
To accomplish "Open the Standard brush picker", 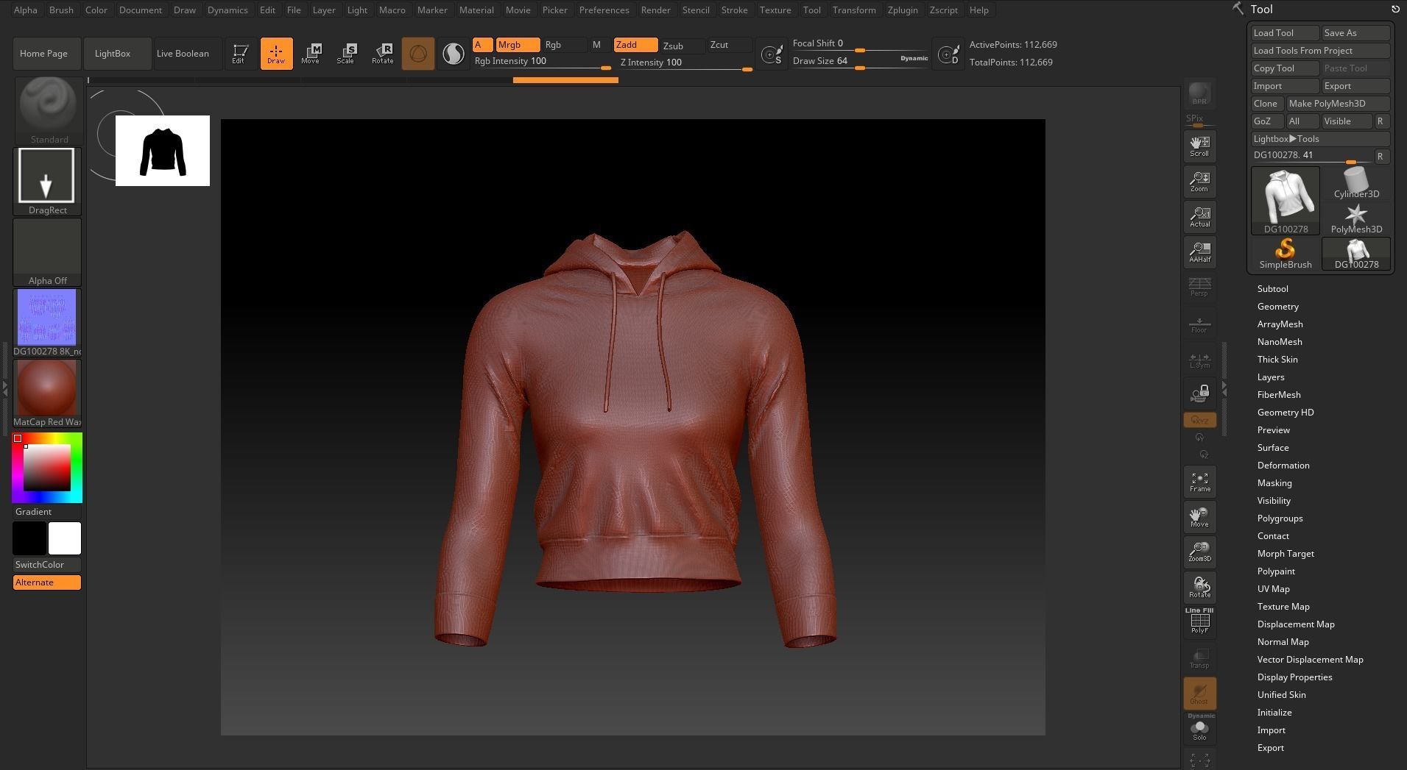I will [x=47, y=110].
